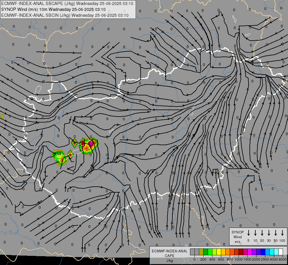Click the 1500 value on the CAPE scale
This screenshot has height=265, width=288.
tap(247, 259)
